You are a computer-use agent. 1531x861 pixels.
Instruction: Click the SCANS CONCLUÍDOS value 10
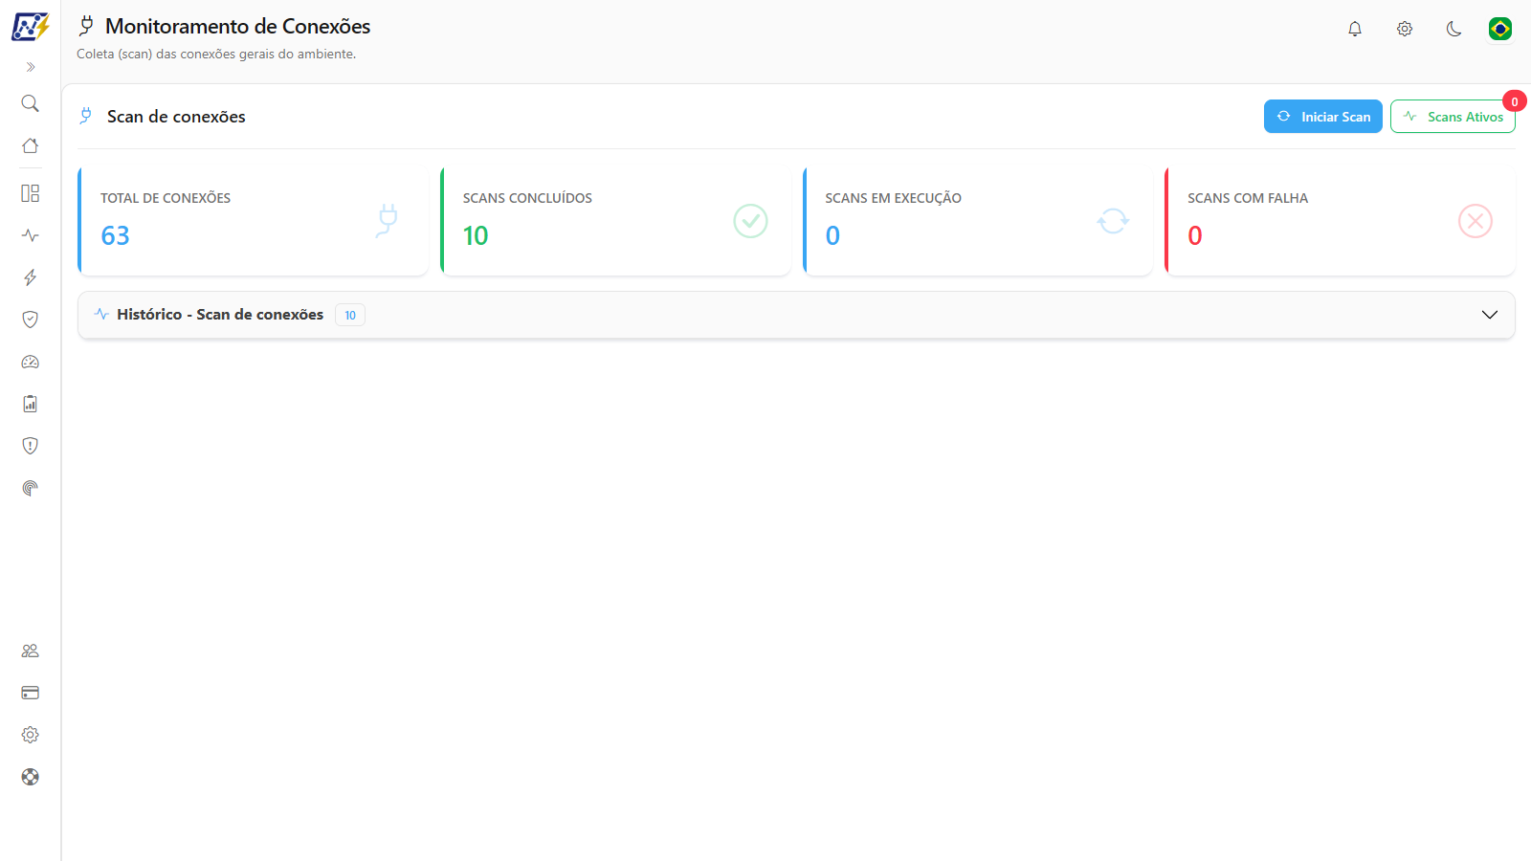476,235
